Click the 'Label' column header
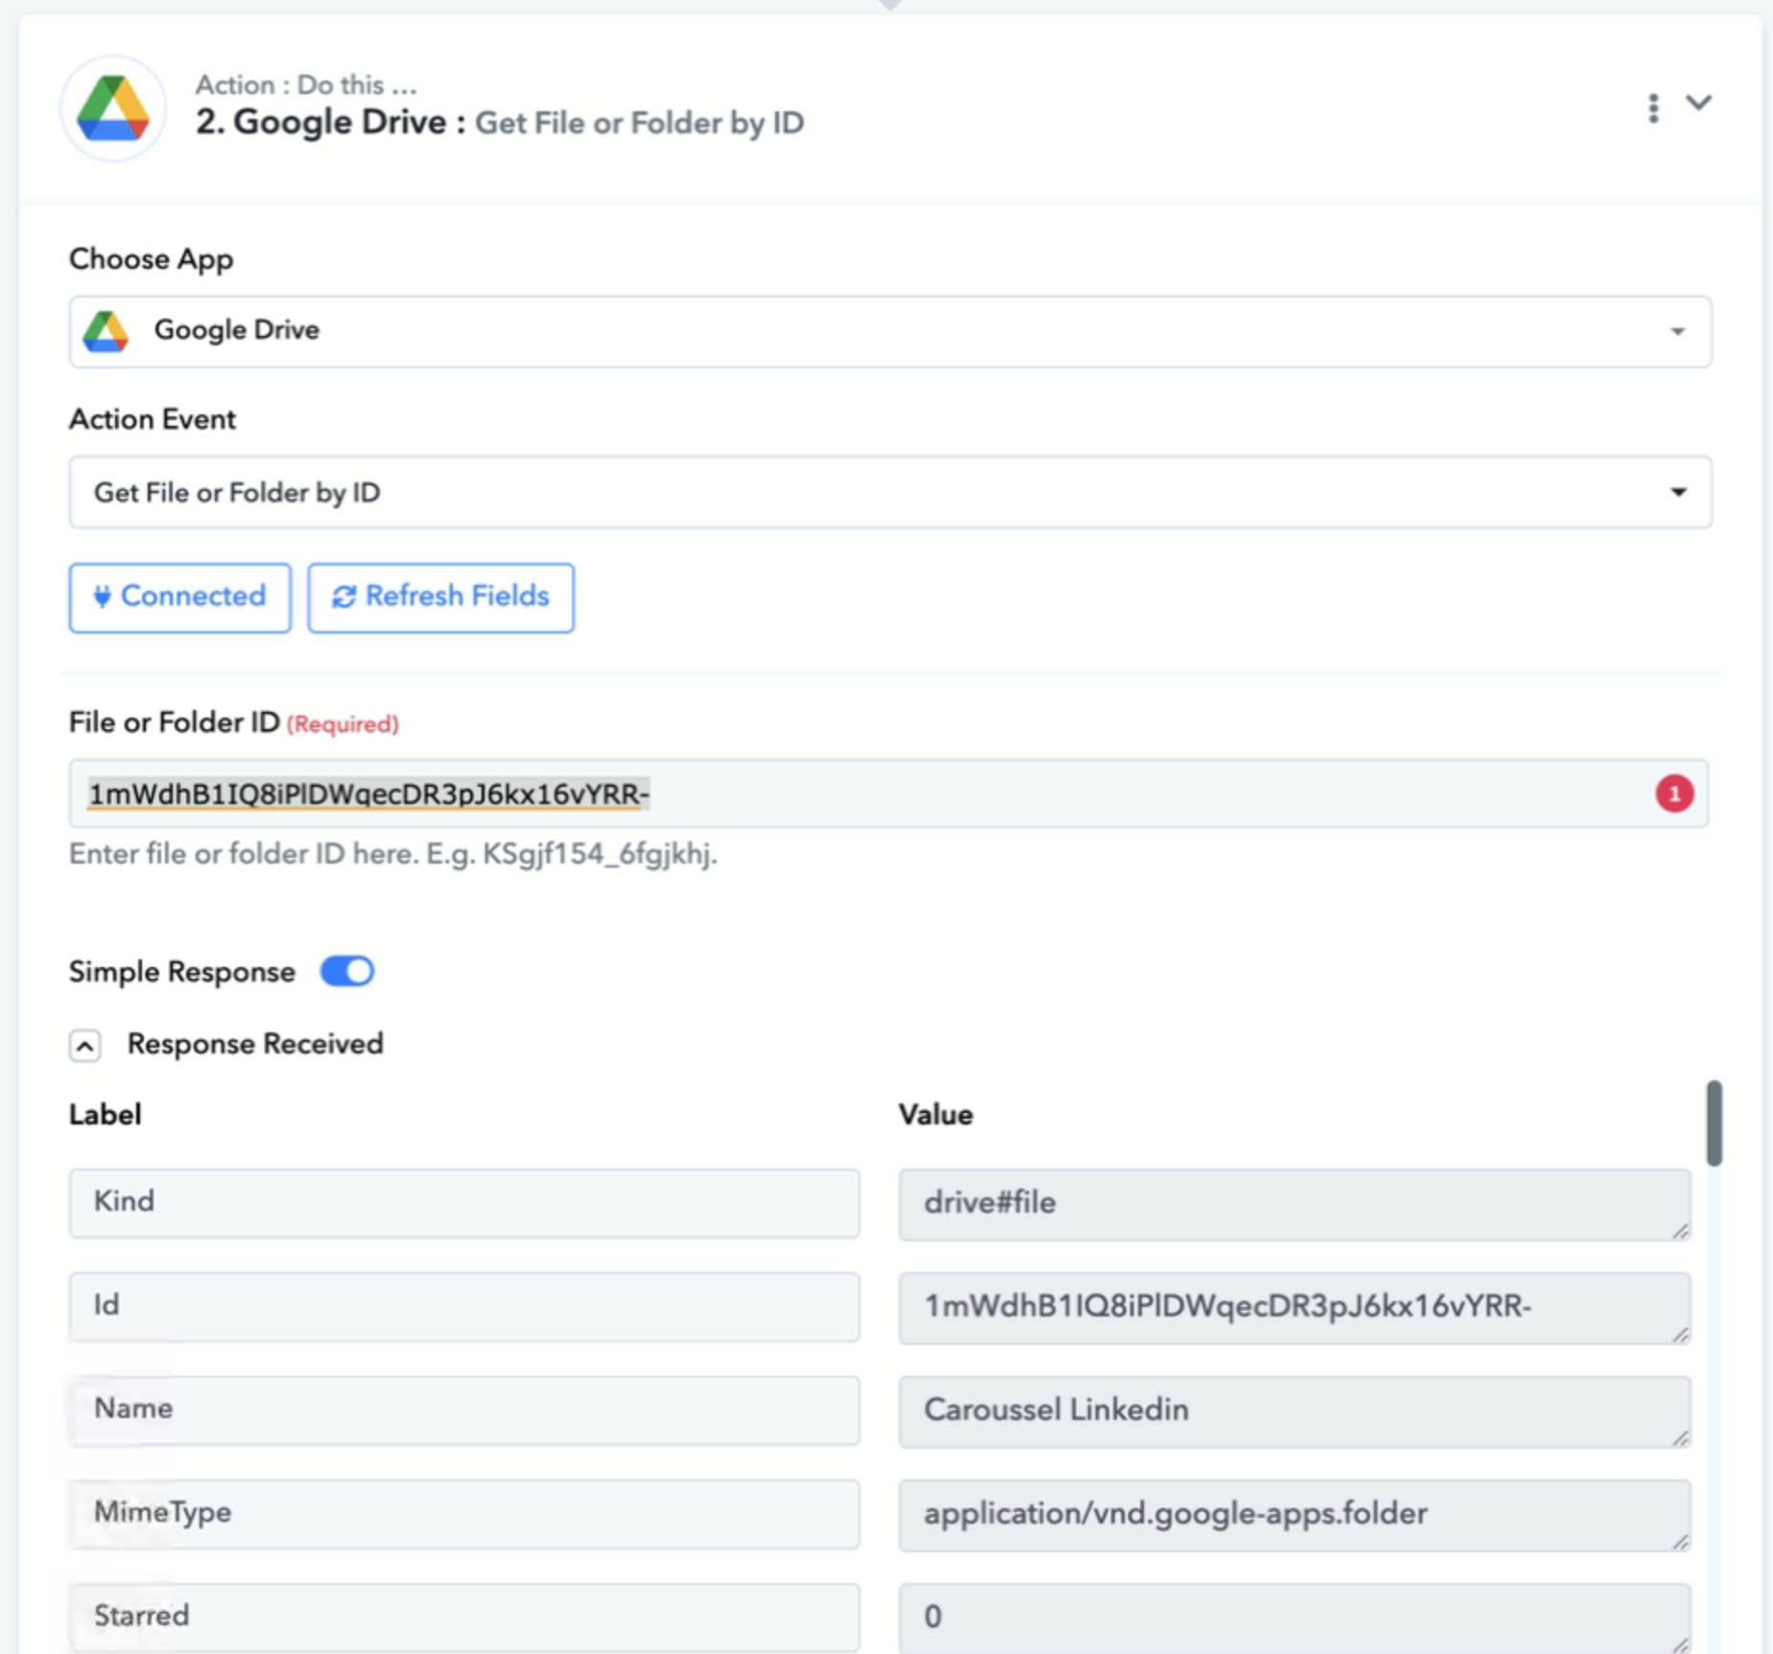Screen dimensions: 1773x1654 click(x=106, y=1115)
